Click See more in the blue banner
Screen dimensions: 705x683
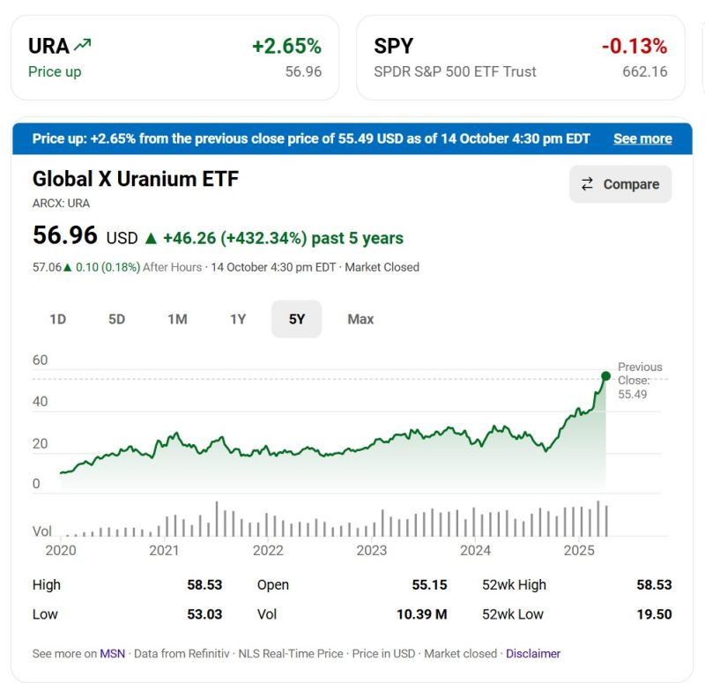click(x=642, y=138)
